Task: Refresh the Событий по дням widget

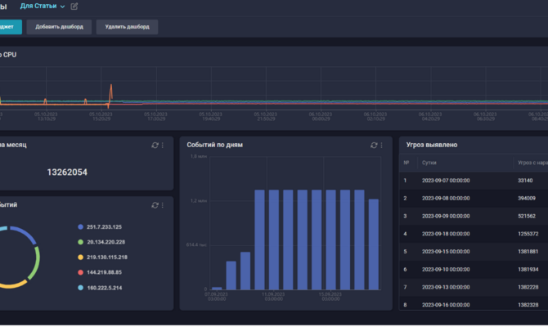Action: tap(374, 145)
